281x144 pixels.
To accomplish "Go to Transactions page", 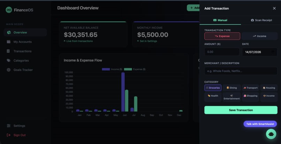I will (x=25, y=51).
